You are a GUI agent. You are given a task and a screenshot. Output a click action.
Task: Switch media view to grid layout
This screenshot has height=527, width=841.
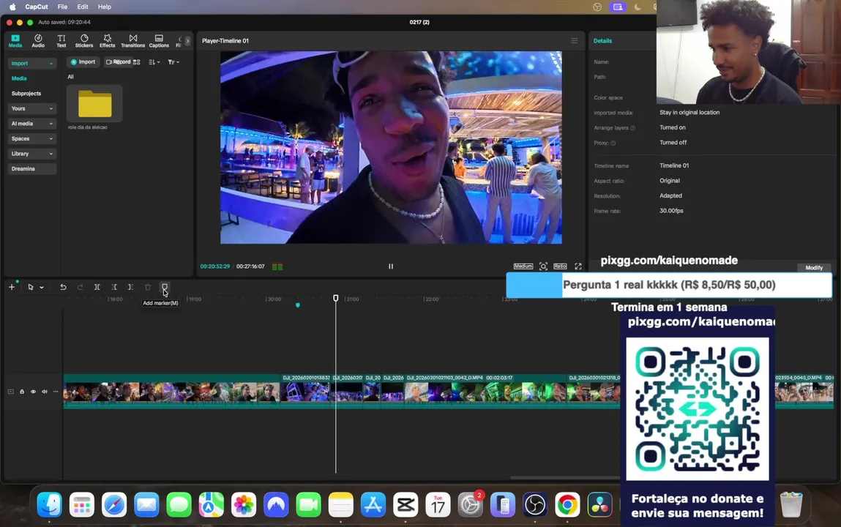point(137,62)
